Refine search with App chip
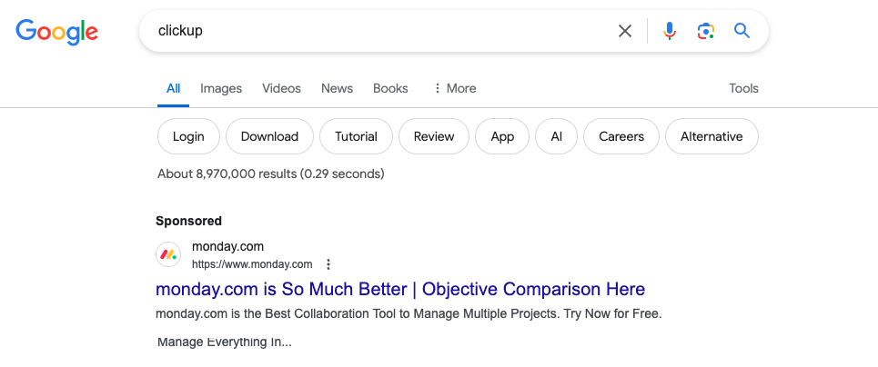The height and width of the screenshot is (367, 878). 502,136
